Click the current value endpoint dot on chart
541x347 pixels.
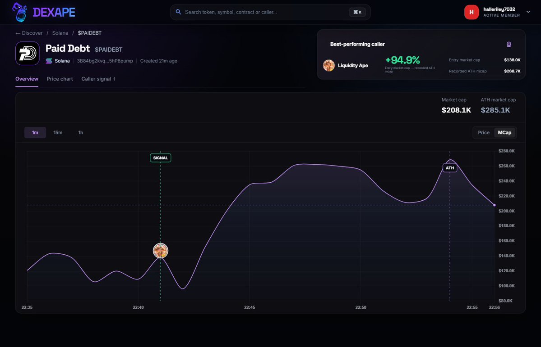click(495, 205)
